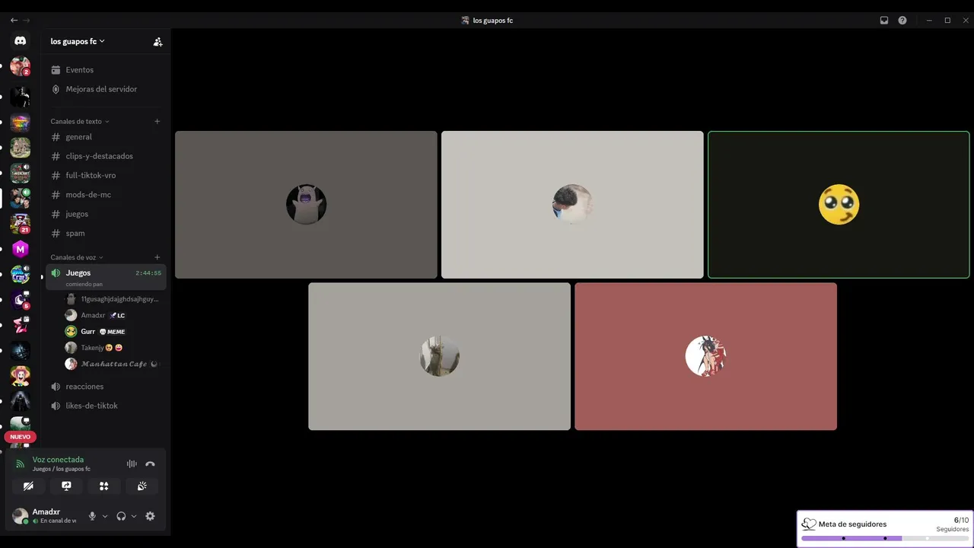Click follower goal progress bar

click(885, 538)
